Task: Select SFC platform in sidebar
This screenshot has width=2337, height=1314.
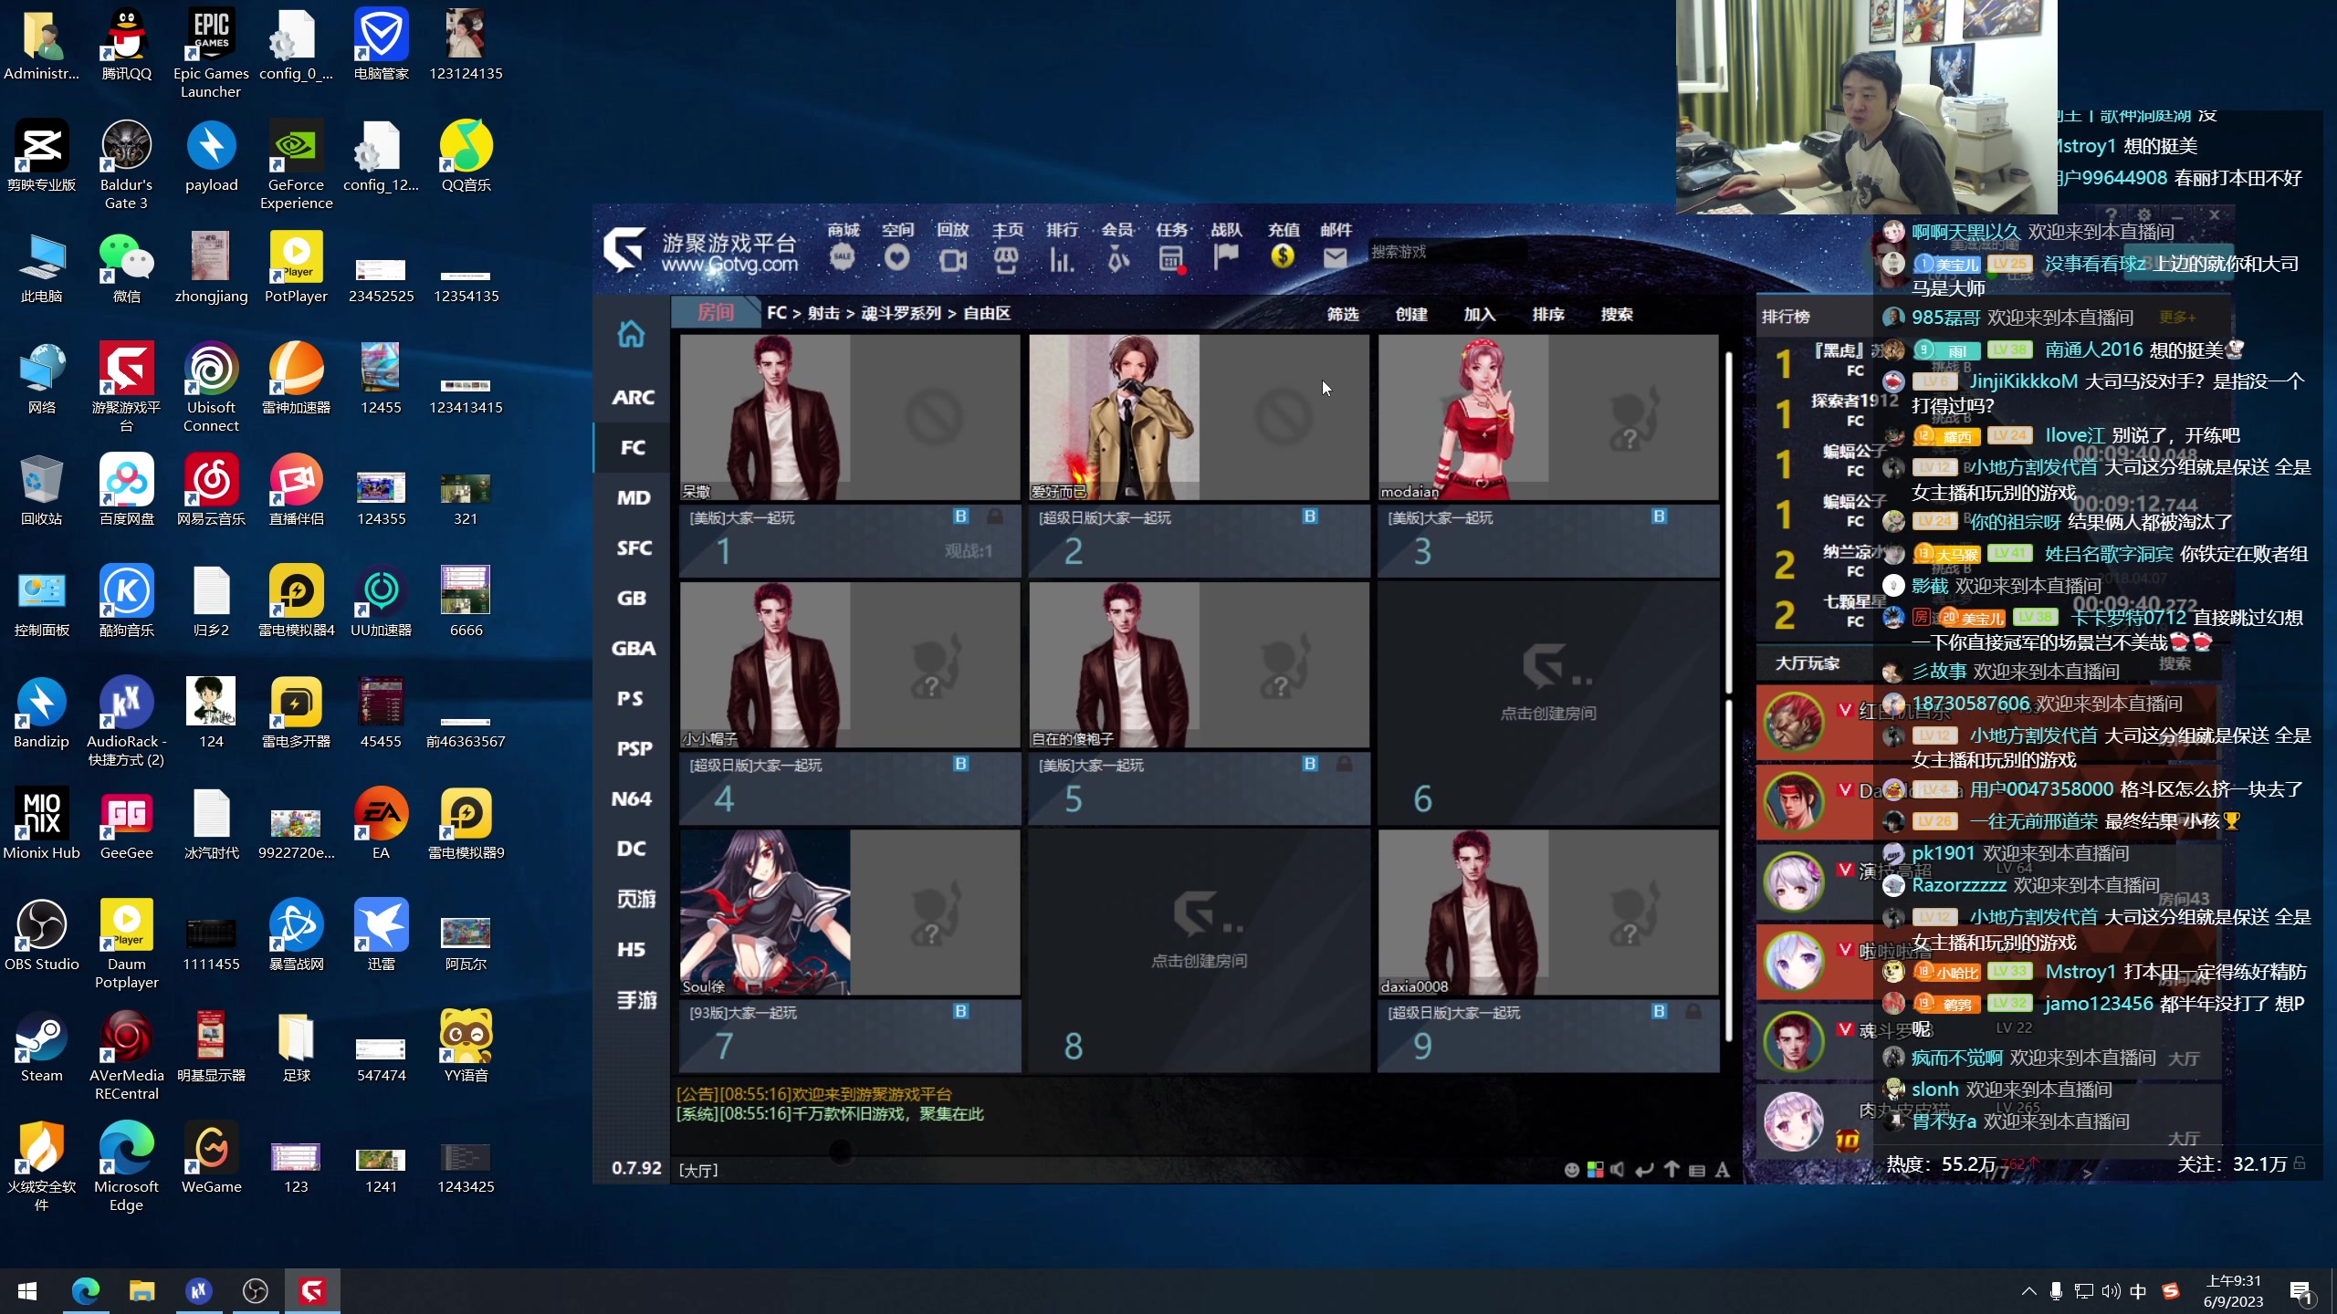Action: click(x=633, y=547)
